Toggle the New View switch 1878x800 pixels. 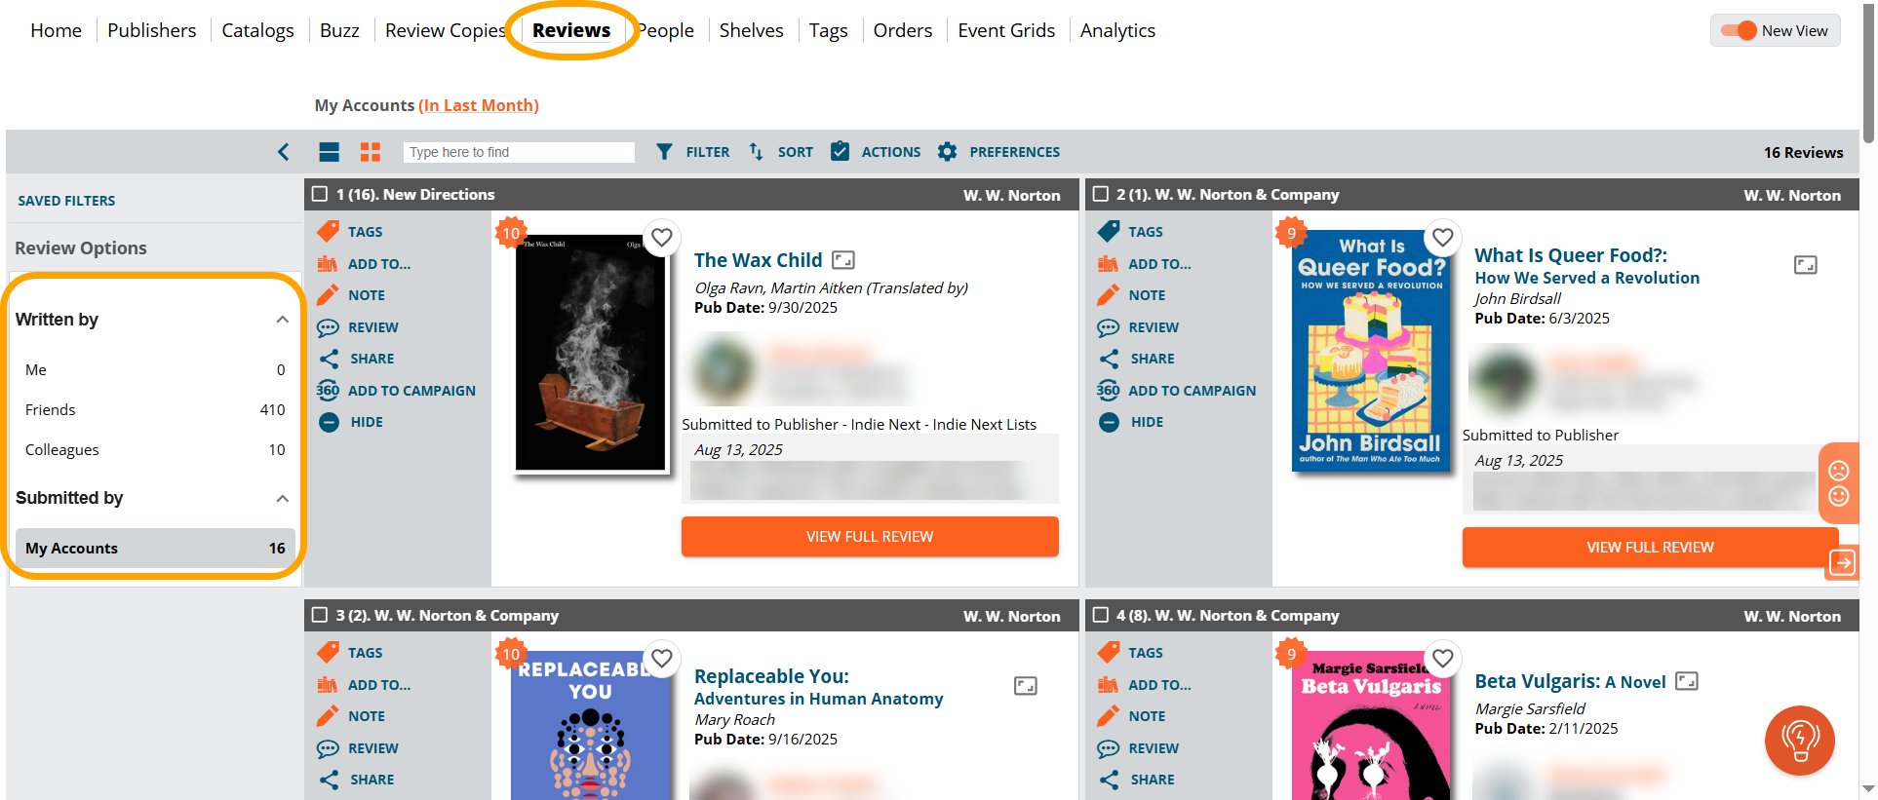point(1739,30)
